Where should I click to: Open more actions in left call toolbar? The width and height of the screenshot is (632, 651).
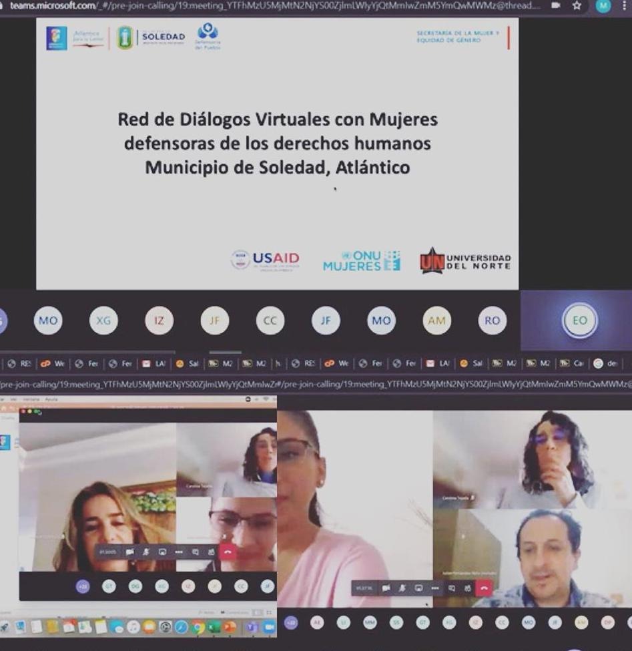(179, 552)
